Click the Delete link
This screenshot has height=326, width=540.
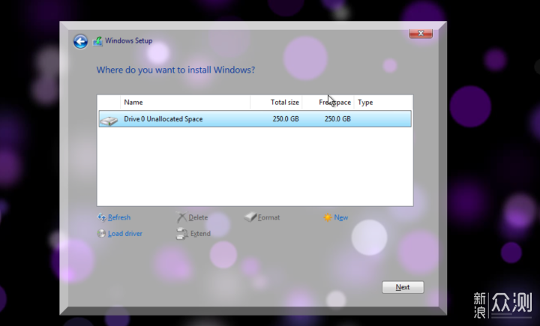(x=198, y=217)
